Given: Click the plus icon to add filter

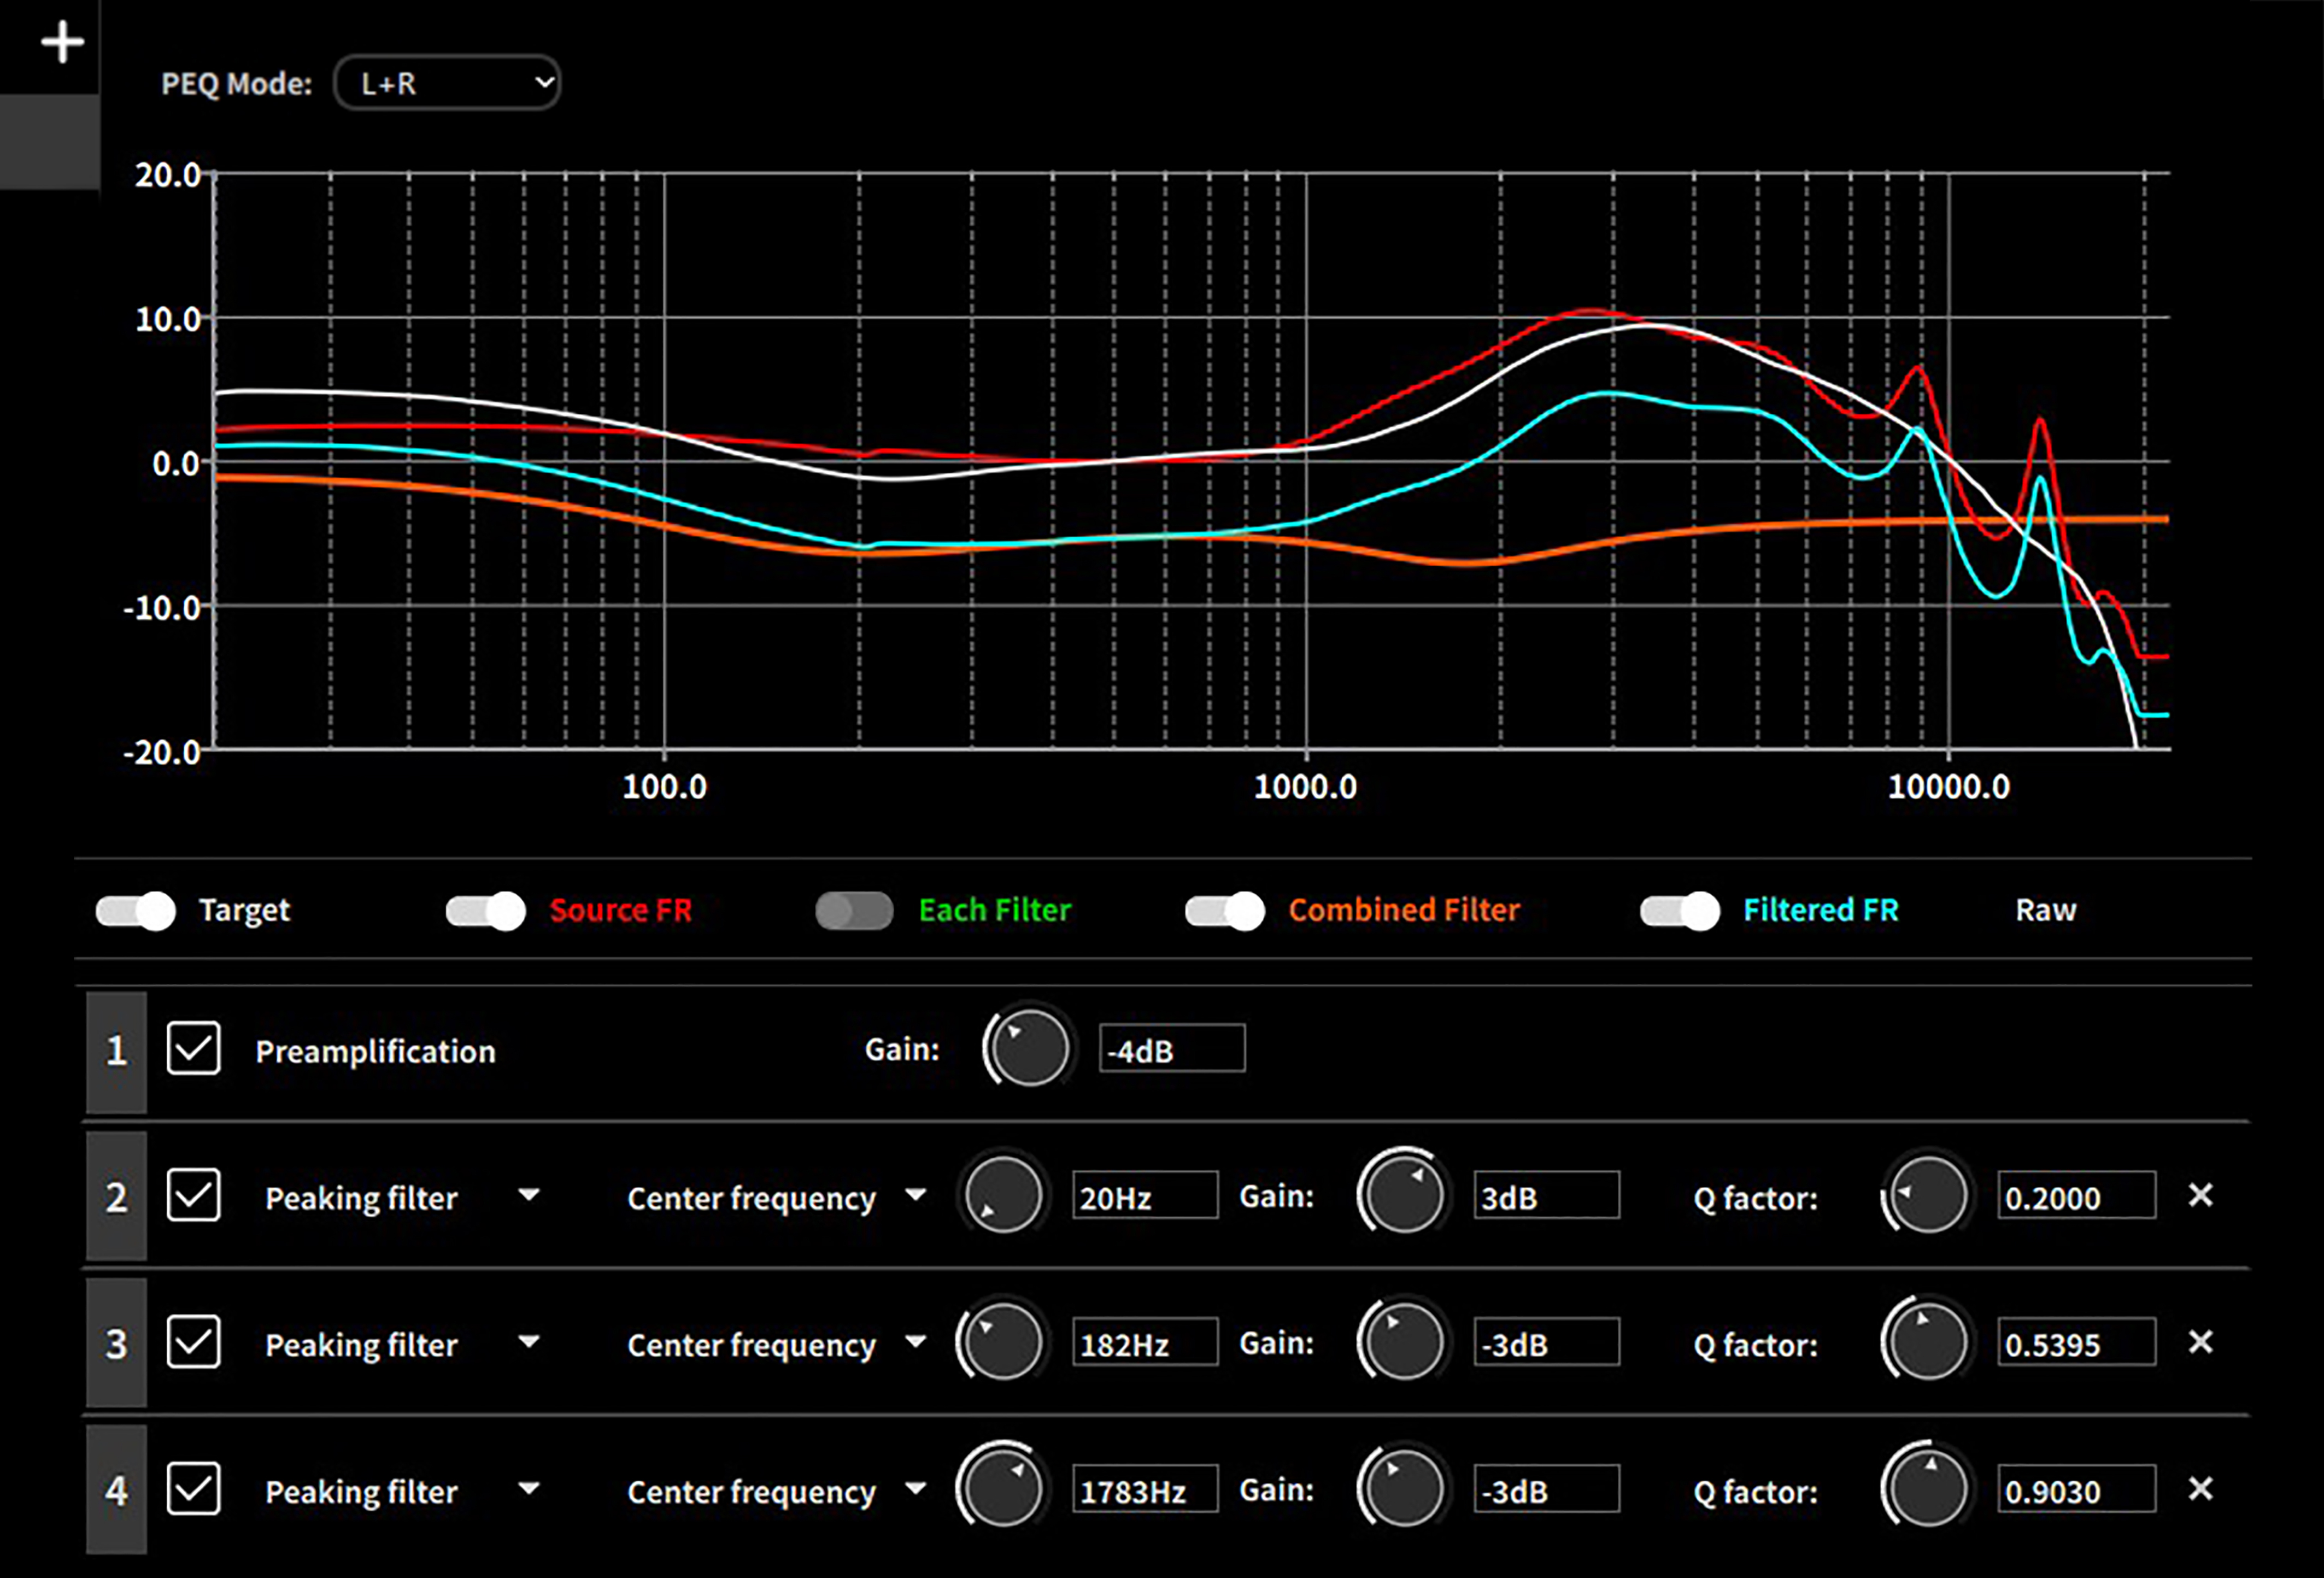Looking at the screenshot, I should (62, 43).
